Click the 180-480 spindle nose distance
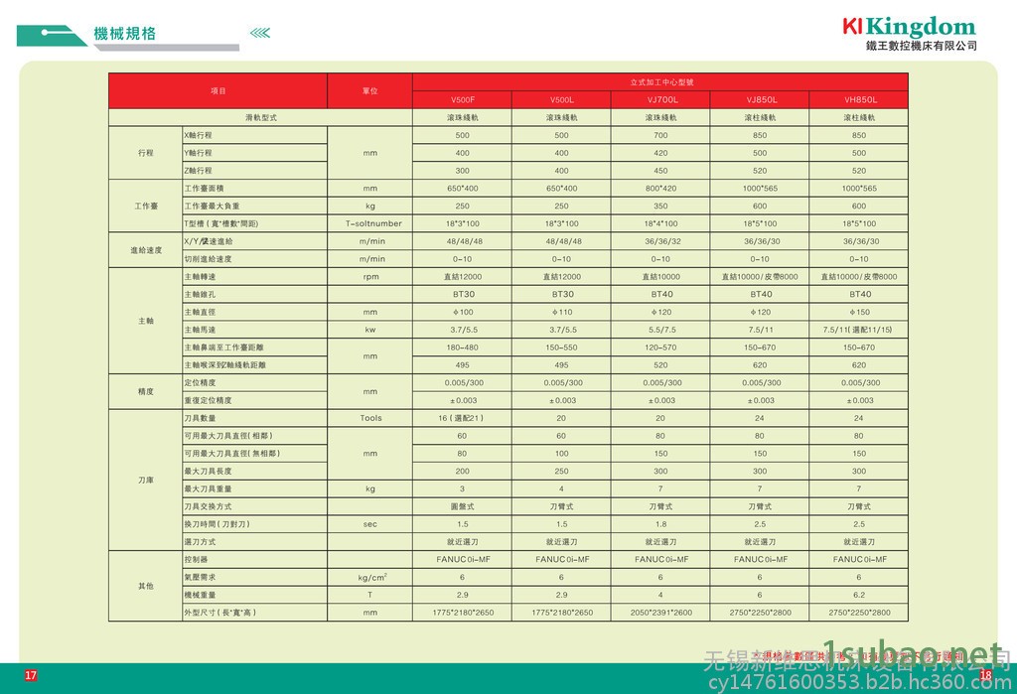Viewport: 1017px width, 694px height. [463, 347]
